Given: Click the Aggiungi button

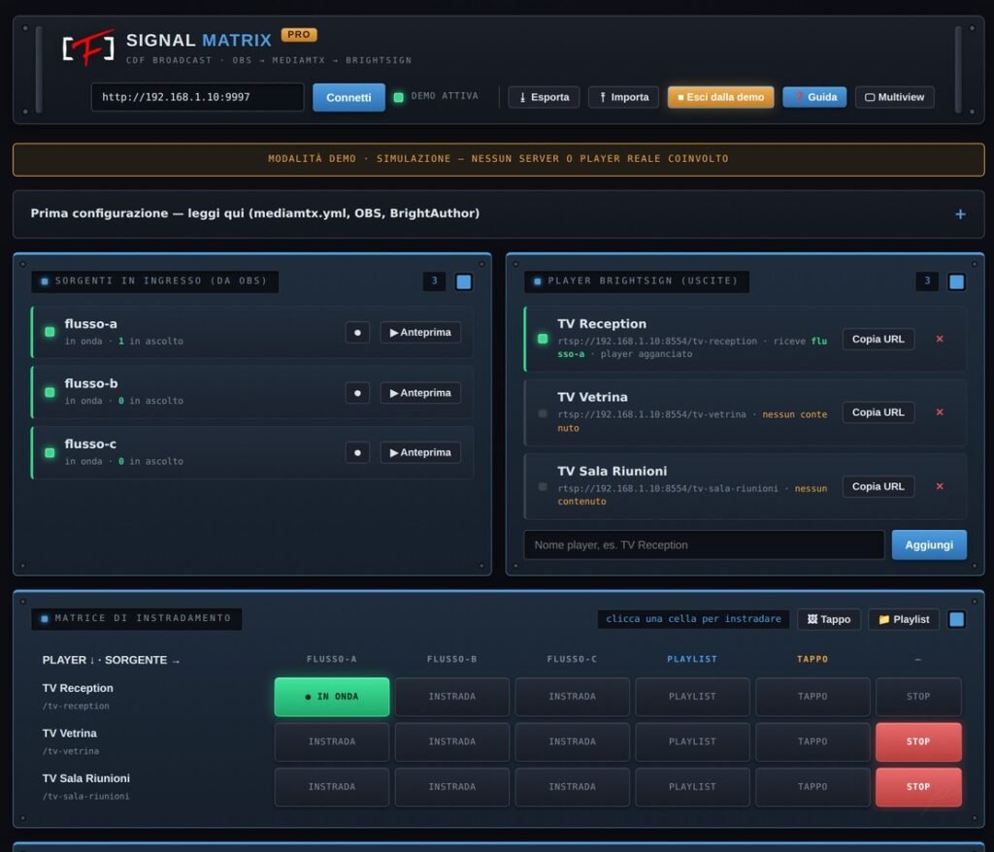Looking at the screenshot, I should [x=929, y=545].
